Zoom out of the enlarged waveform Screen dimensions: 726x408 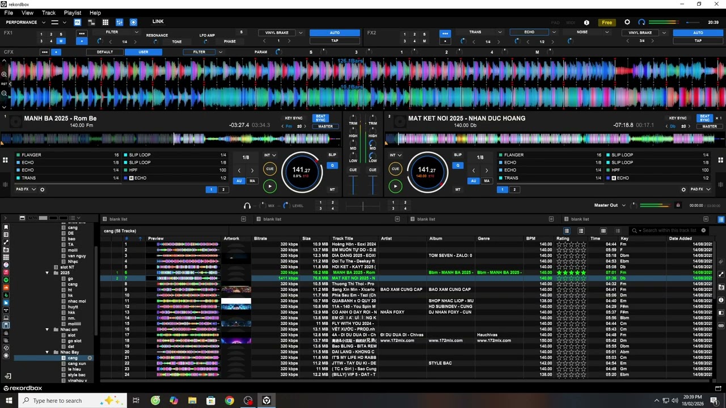(x=5, y=93)
